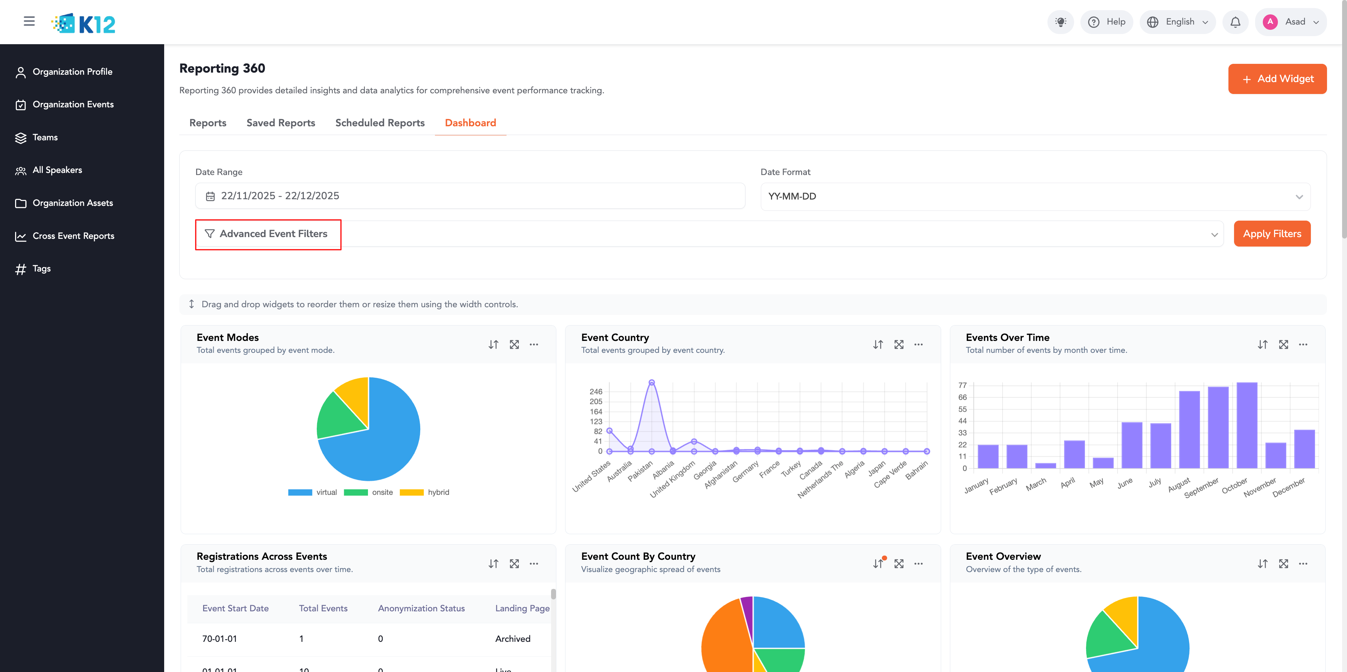Expand the Event Overview widget
The height and width of the screenshot is (672, 1347).
[1283, 564]
